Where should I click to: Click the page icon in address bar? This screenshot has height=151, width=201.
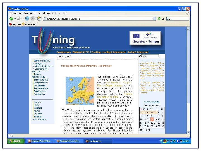[45, 19]
